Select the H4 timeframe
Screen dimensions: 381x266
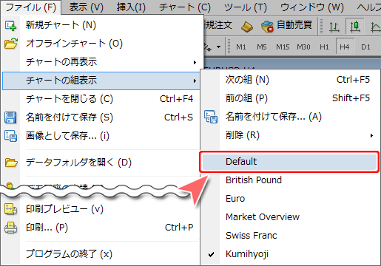coord(345,47)
